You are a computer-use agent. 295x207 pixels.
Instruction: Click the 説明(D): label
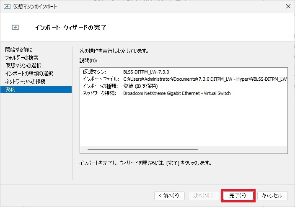pos(88,61)
